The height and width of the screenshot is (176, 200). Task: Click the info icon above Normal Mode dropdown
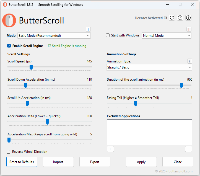coord(189,30)
